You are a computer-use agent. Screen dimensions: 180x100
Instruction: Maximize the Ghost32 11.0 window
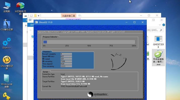point(134,22)
